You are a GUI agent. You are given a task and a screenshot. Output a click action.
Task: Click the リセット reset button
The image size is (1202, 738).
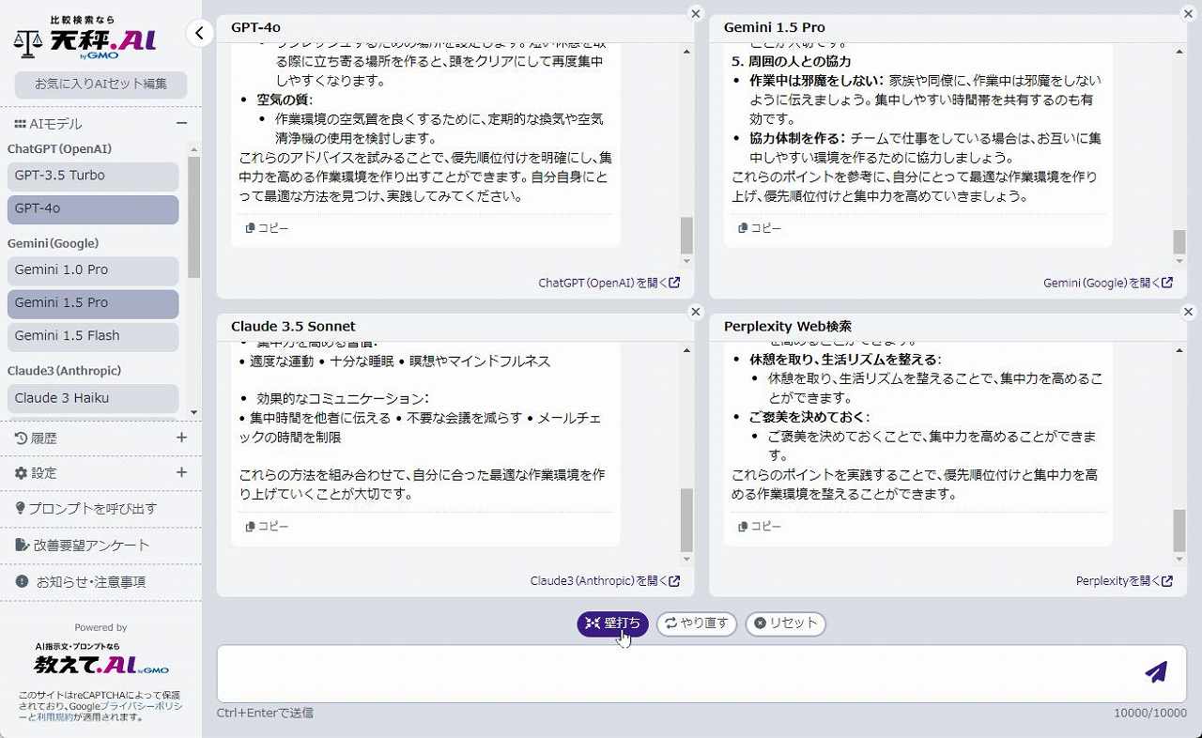coord(785,623)
